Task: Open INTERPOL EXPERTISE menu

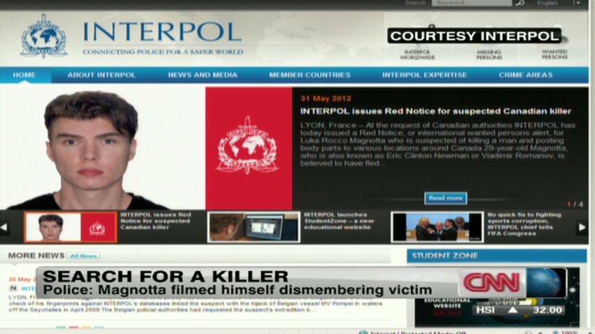Action: pos(424,75)
